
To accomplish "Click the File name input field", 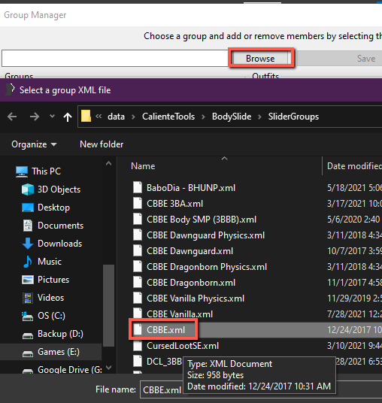I will (x=261, y=389).
